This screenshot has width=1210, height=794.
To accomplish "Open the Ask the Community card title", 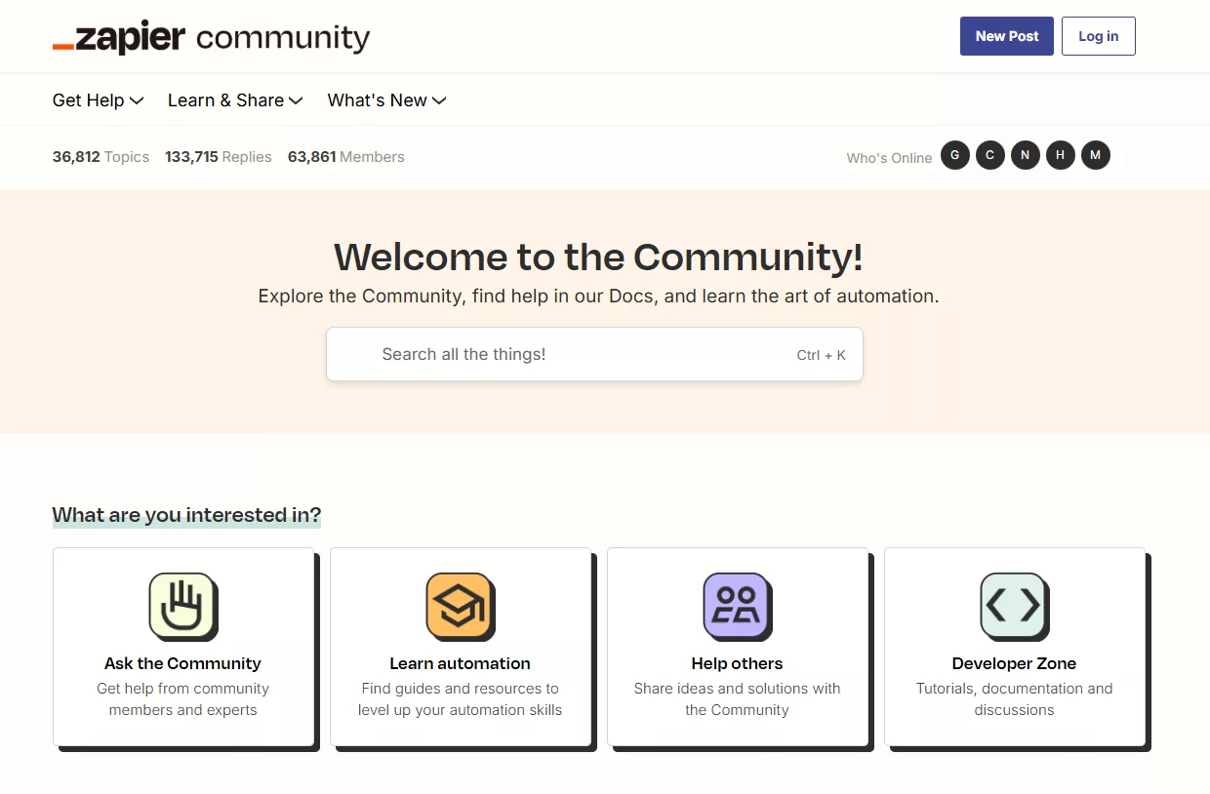I will [x=182, y=663].
